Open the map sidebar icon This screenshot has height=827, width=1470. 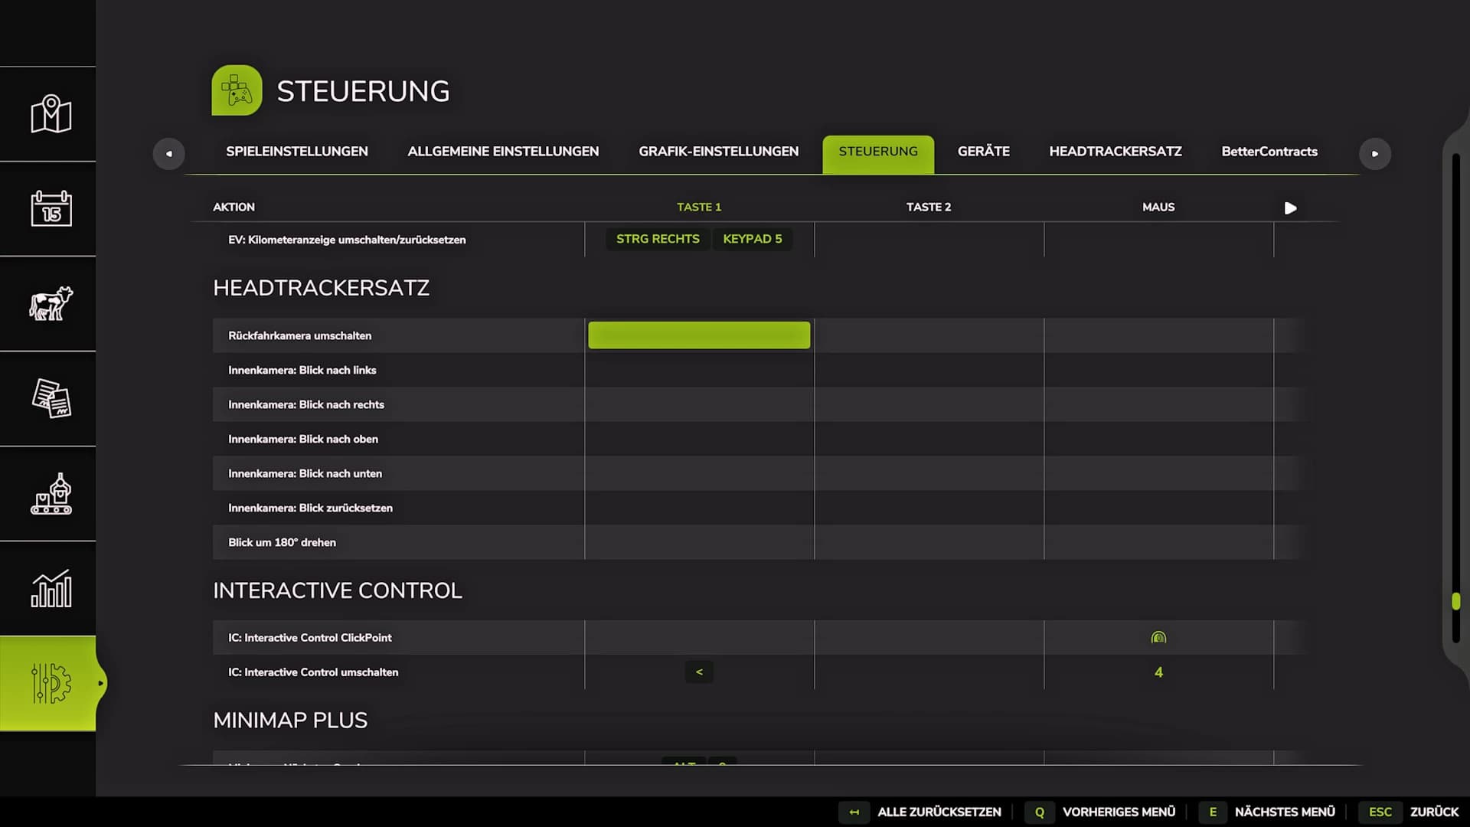pyautogui.click(x=51, y=114)
